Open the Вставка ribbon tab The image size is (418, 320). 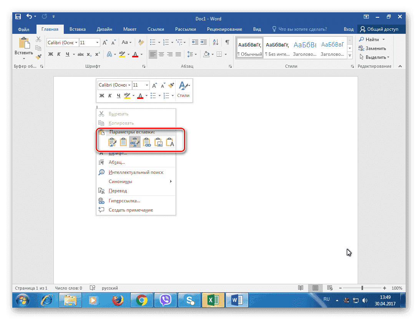[x=77, y=29]
